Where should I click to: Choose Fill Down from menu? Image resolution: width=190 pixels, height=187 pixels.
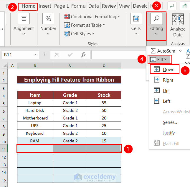(x=165, y=69)
